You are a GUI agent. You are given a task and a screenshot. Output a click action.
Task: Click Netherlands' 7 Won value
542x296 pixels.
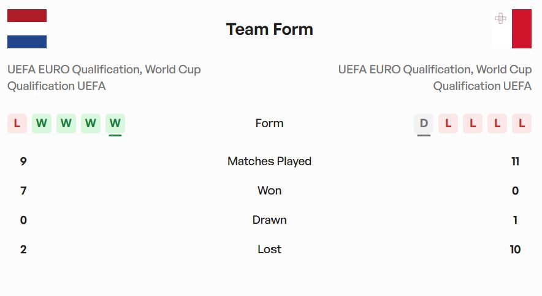[23, 190]
